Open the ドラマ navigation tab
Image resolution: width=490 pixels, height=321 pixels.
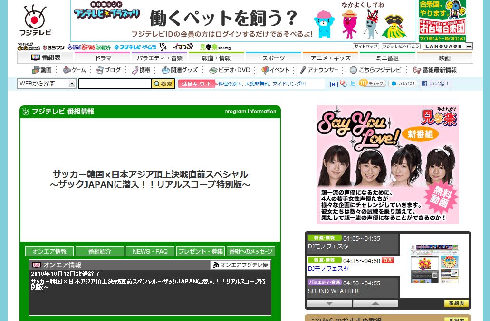pyautogui.click(x=103, y=58)
